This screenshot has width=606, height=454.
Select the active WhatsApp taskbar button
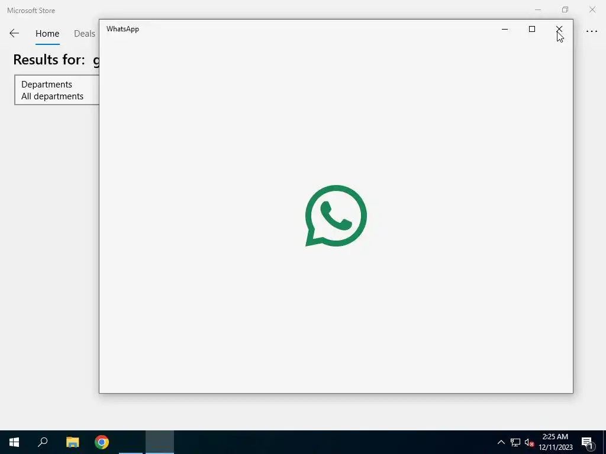pos(160,442)
